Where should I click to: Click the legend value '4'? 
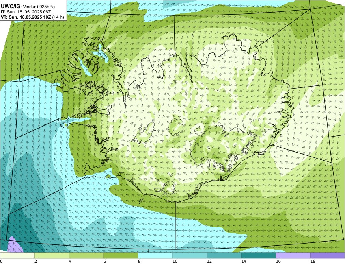tap(70, 261)
